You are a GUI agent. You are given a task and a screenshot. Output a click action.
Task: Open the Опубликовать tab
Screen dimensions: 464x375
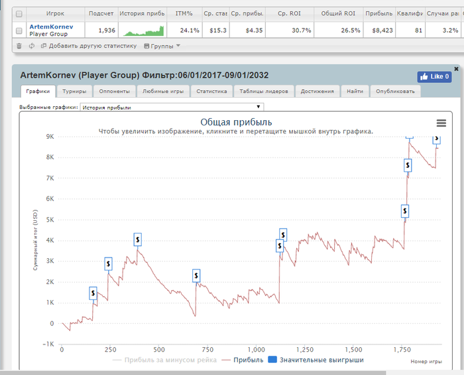395,91
